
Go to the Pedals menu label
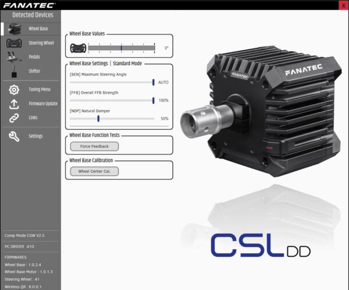tap(34, 57)
